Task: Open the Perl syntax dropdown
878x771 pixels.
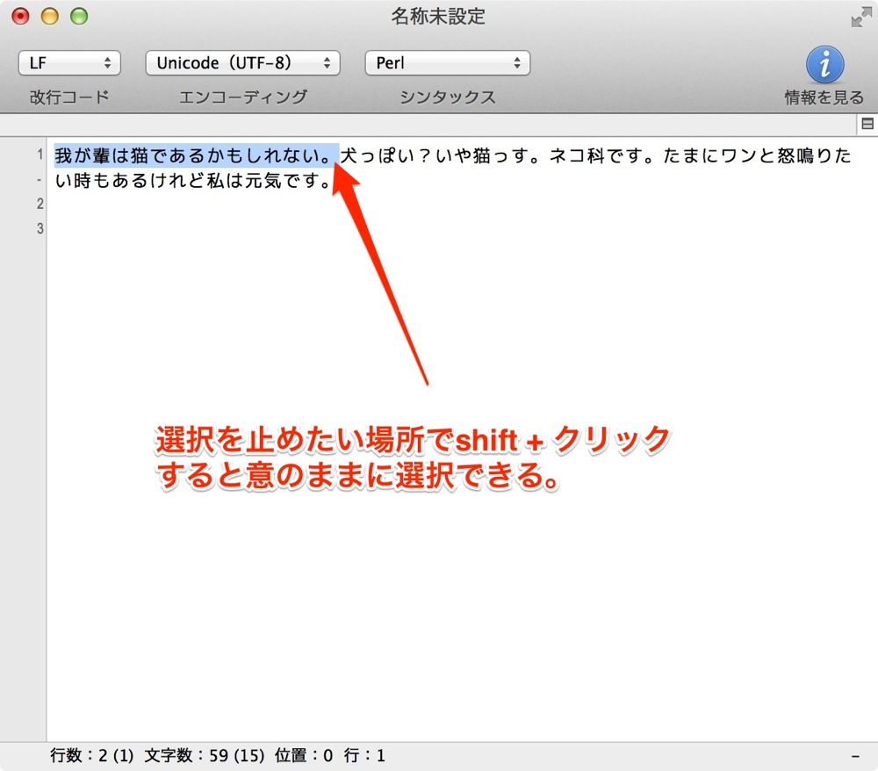Action: pyautogui.click(x=448, y=62)
